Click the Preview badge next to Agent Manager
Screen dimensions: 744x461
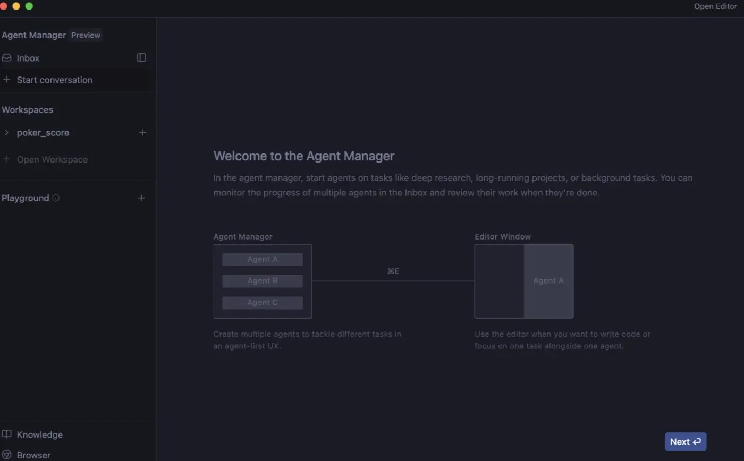pyautogui.click(x=86, y=35)
